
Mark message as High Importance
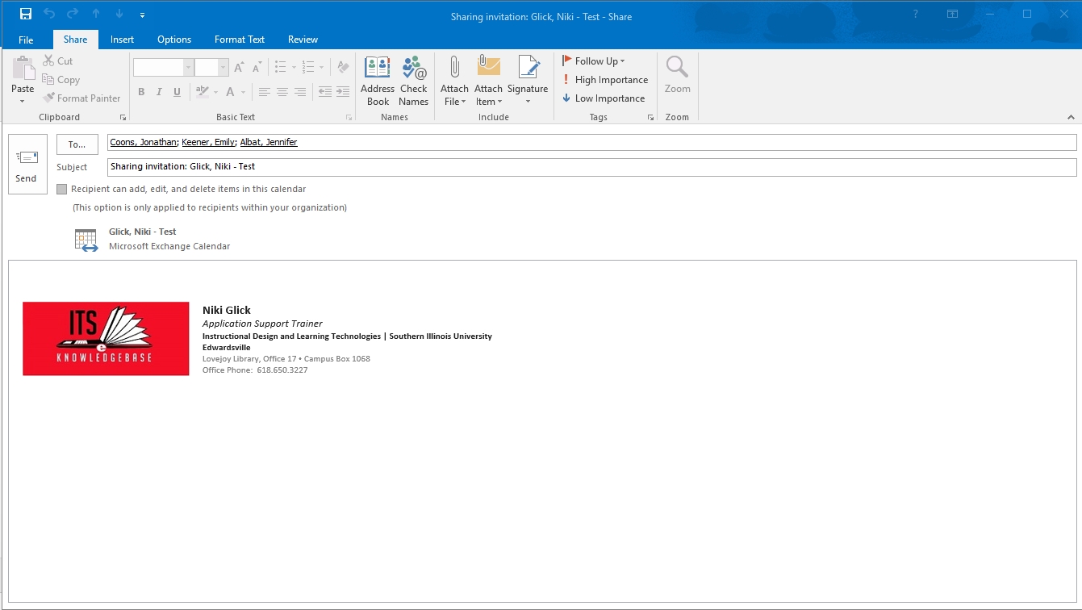tap(605, 80)
